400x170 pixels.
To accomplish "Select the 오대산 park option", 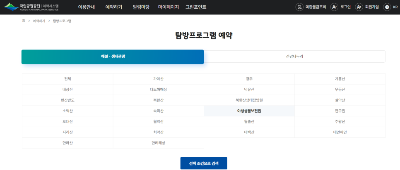I will [67, 122].
